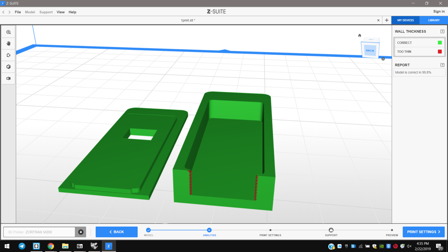
Task: Click the BACK face of the view cube
Action: click(x=370, y=51)
